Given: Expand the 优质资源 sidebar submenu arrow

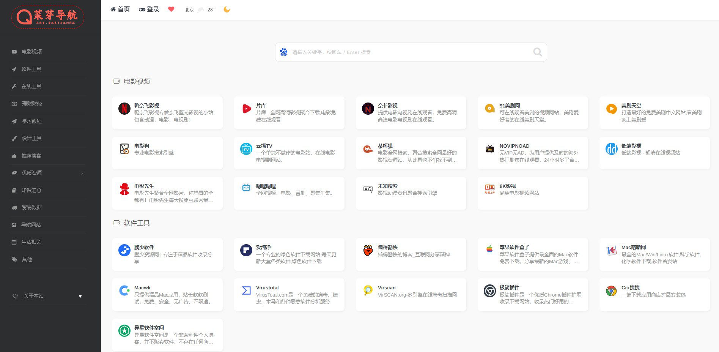Looking at the screenshot, I should pos(82,173).
